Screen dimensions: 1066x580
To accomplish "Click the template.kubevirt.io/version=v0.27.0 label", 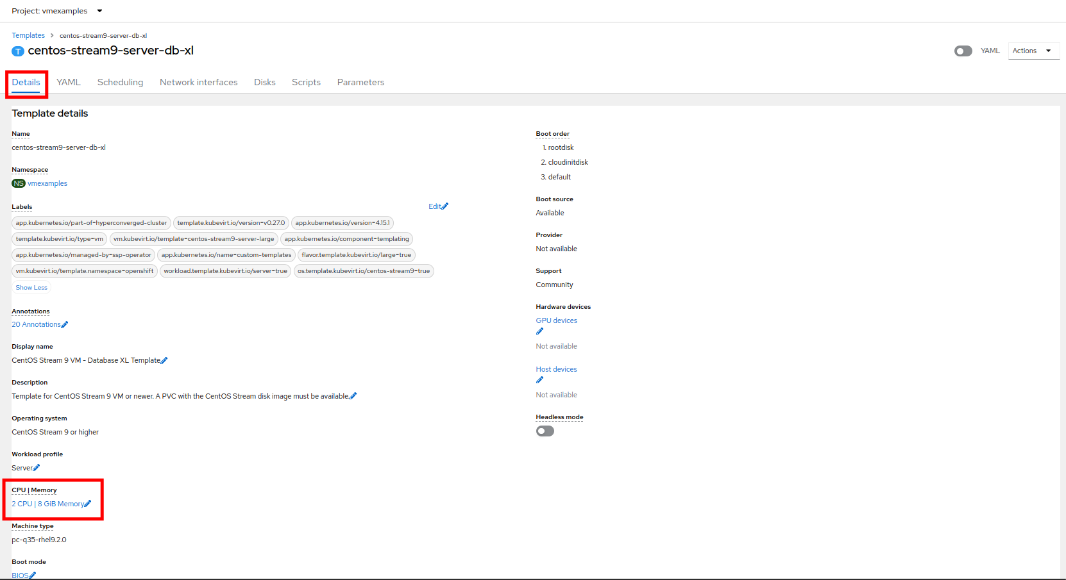I will click(x=231, y=223).
